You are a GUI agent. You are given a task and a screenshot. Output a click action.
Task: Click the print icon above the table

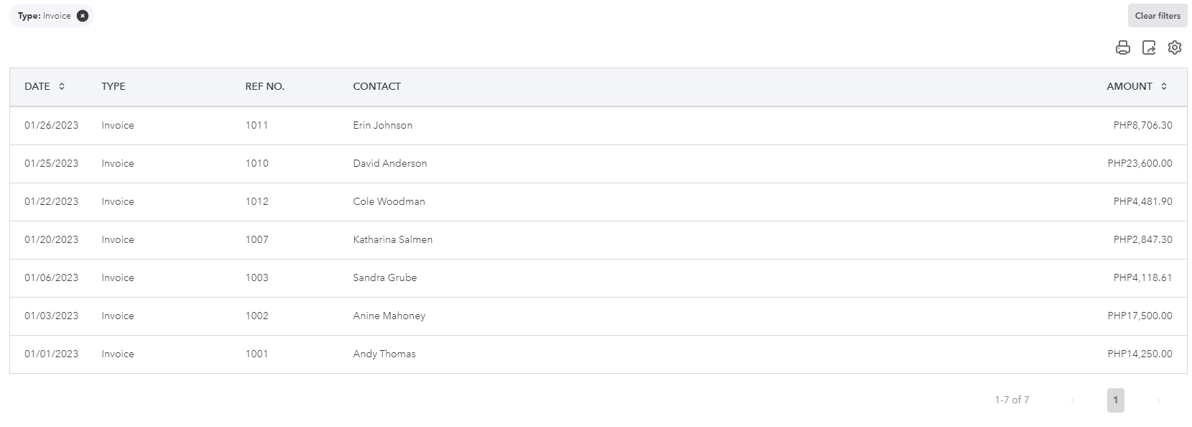(x=1122, y=47)
